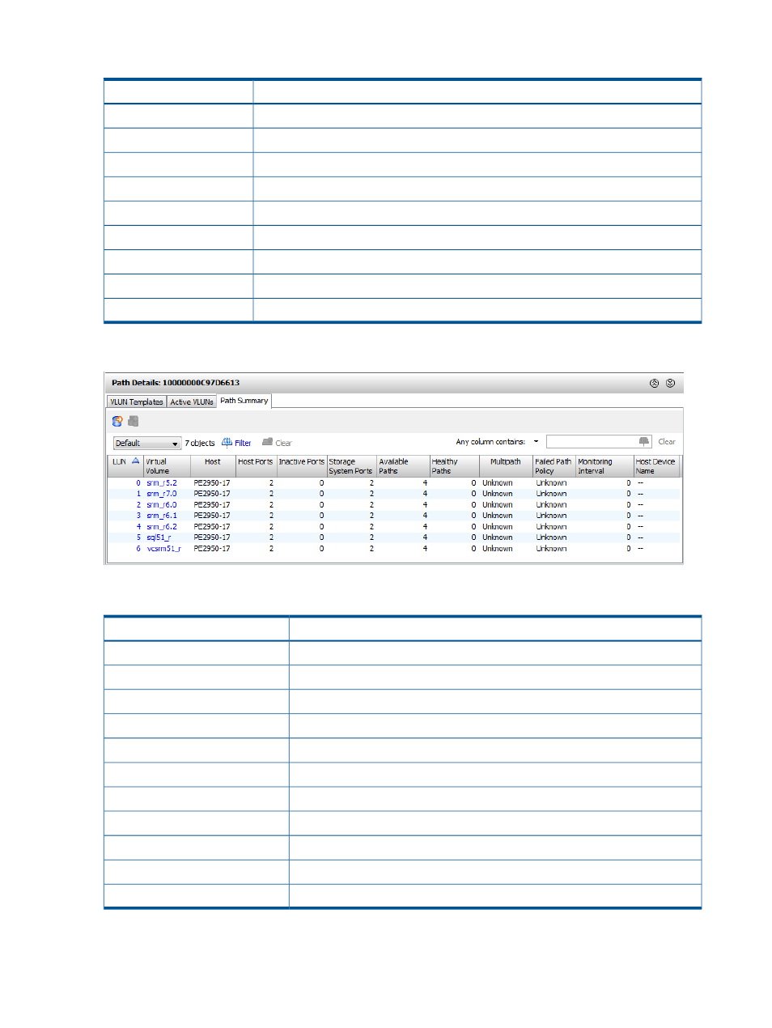772x1028 pixels.
Task: Sort by Healthy Paths column header
Action: point(454,466)
